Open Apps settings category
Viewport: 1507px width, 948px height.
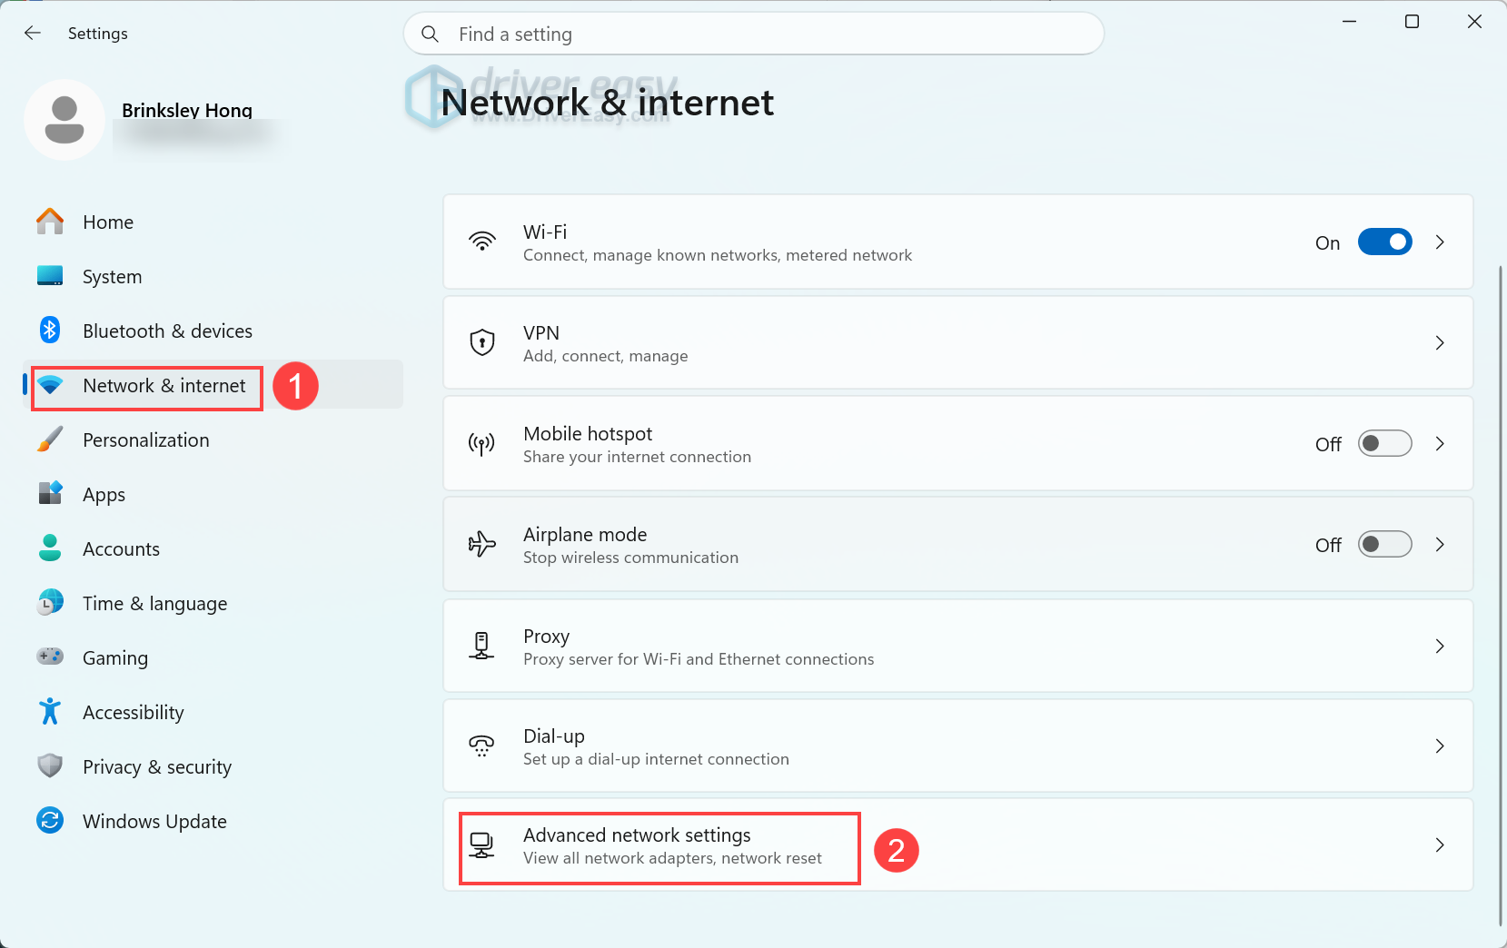coord(104,495)
